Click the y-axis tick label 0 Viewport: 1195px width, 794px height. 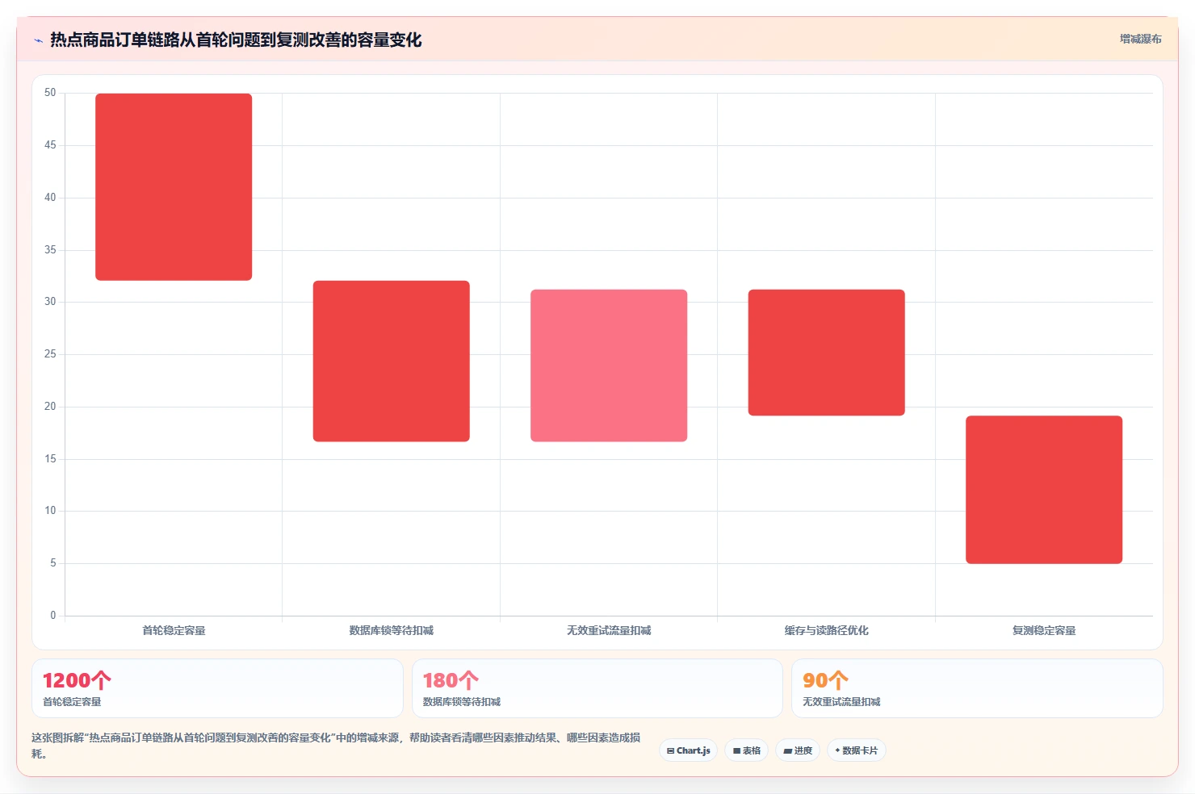tap(53, 616)
